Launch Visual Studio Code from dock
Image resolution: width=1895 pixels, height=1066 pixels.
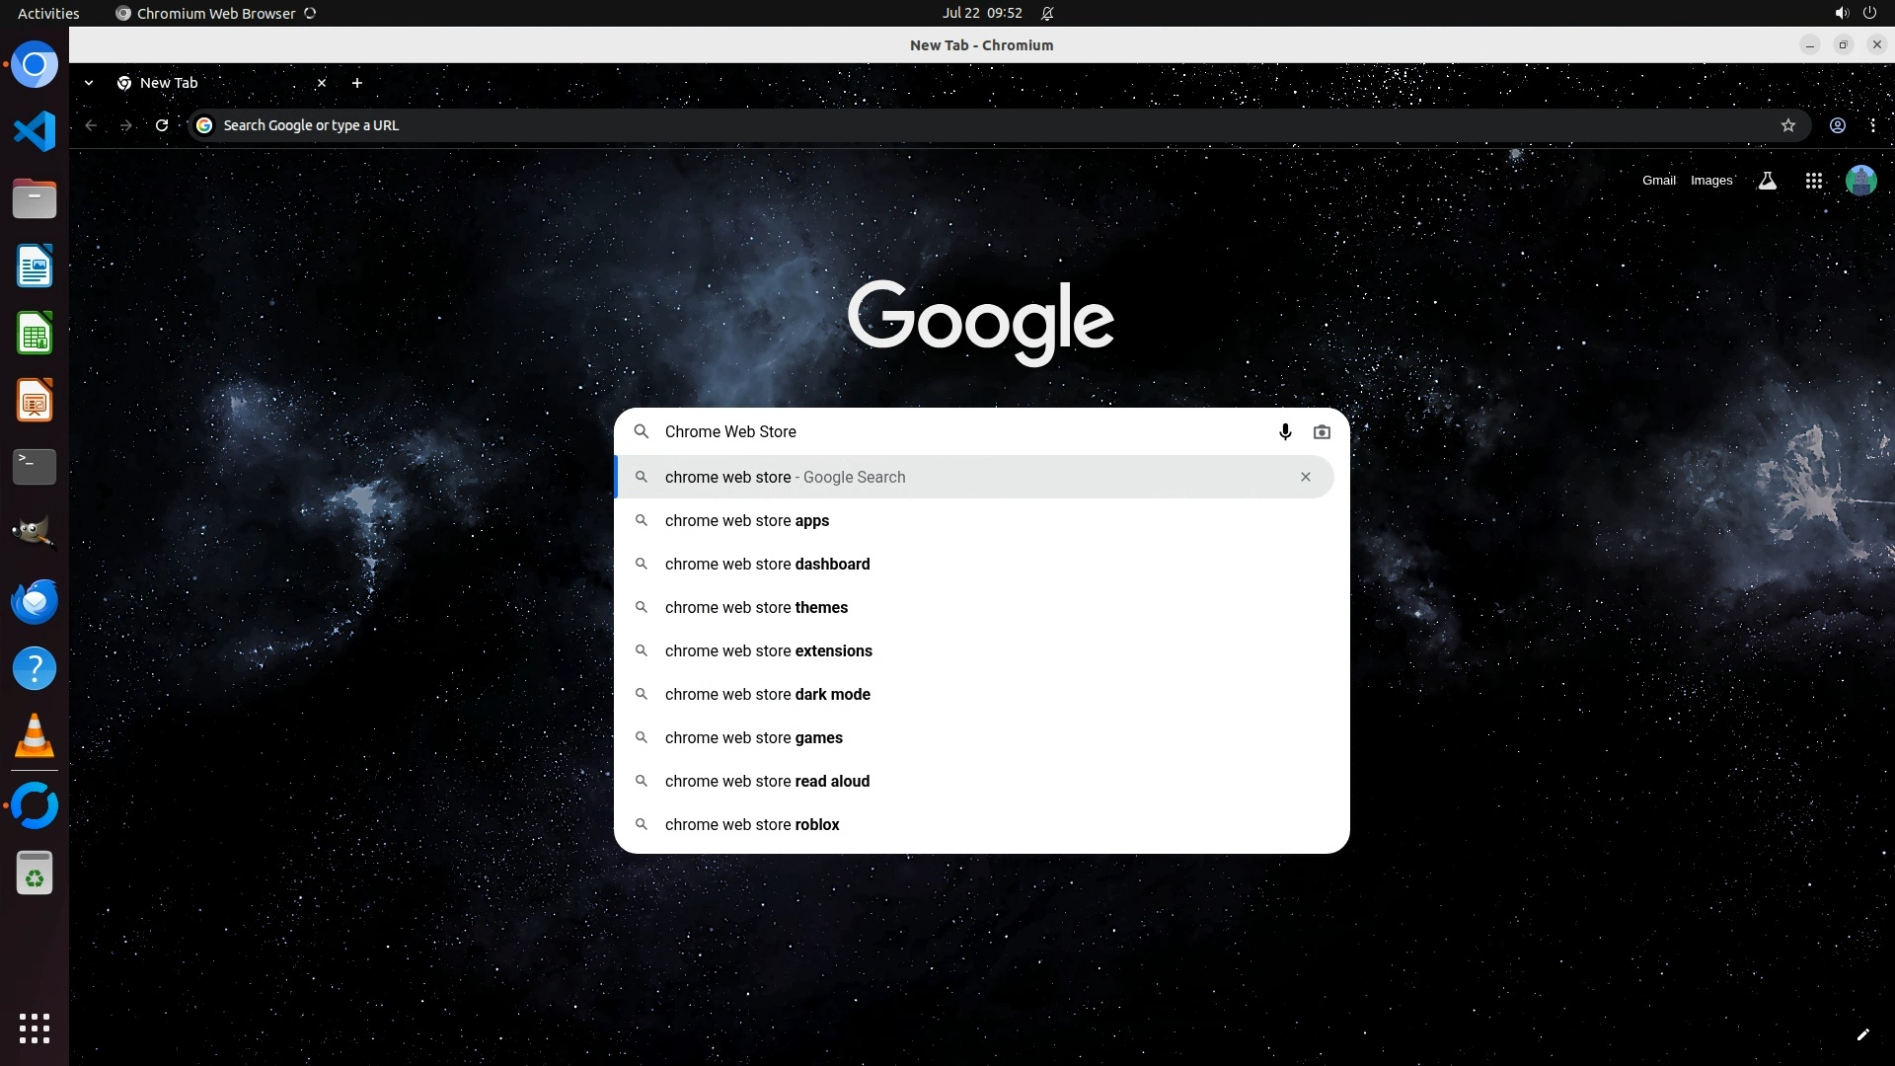click(35, 131)
